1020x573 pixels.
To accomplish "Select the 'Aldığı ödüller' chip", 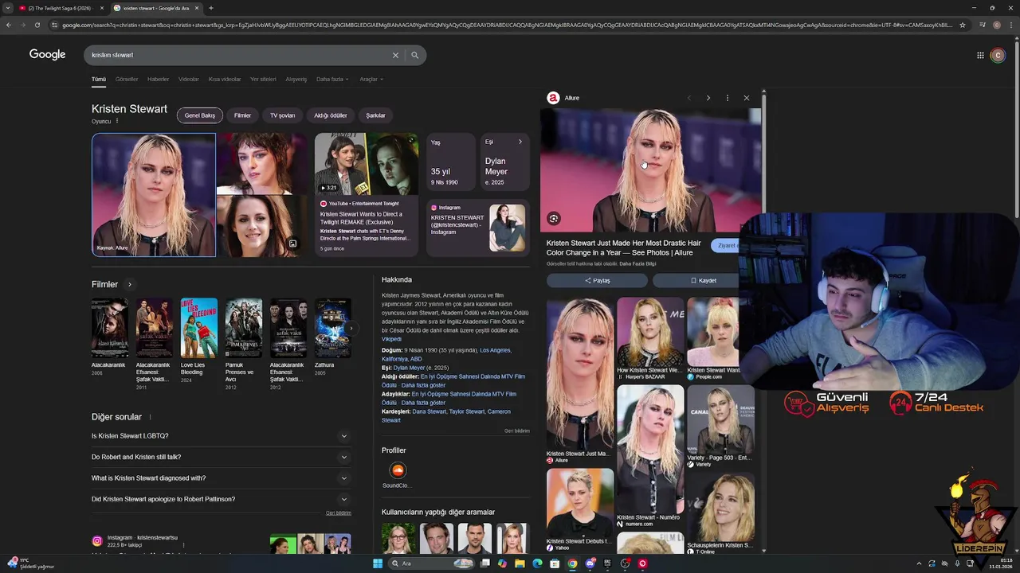I will click(x=331, y=115).
